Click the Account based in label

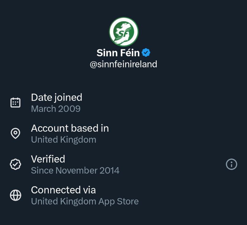[70, 128]
